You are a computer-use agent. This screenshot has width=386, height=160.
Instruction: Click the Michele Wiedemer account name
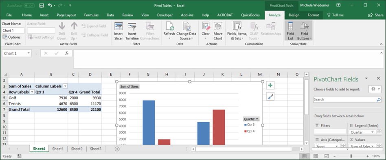click(x=314, y=5)
